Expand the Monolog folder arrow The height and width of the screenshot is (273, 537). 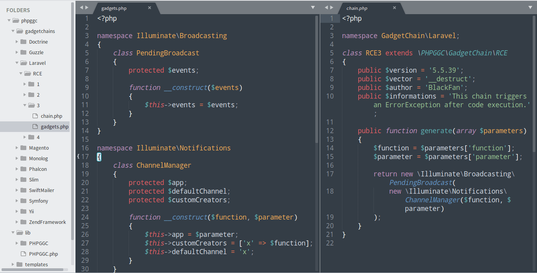[x=17, y=158]
